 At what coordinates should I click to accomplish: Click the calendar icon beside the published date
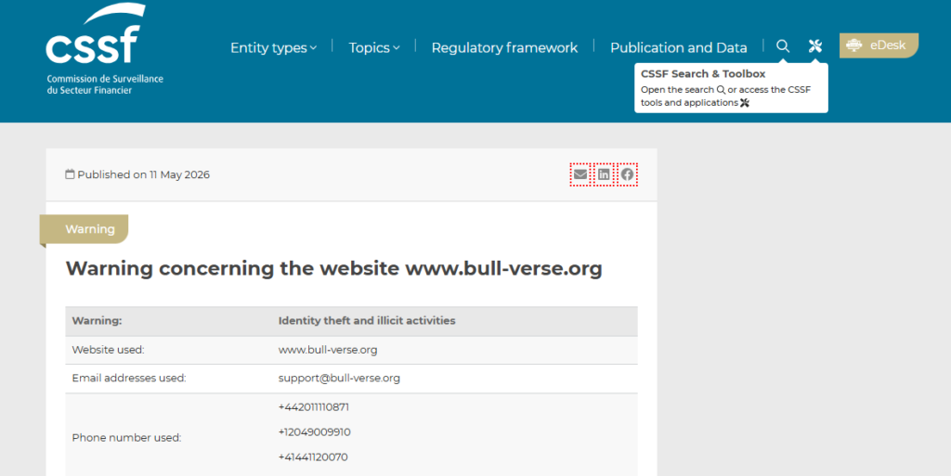point(70,174)
